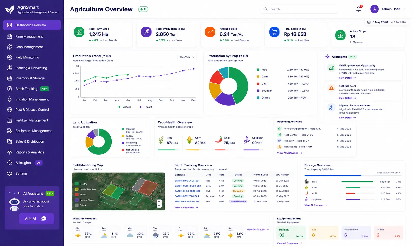413x246 pixels.
Task: Click the storage used capacity progress bar
Action: [353, 176]
